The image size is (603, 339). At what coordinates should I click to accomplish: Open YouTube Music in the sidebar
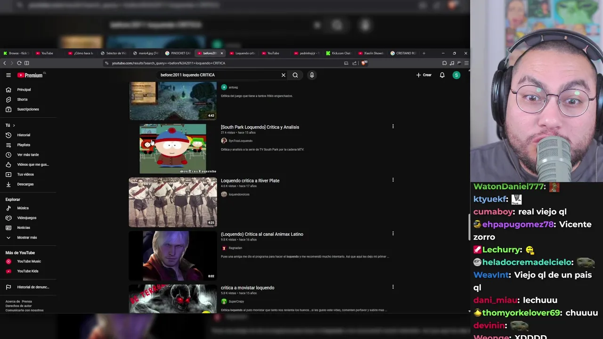point(28,261)
